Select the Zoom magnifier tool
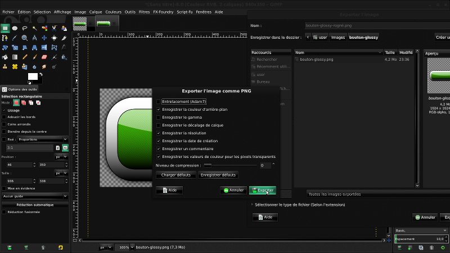The image size is (450, 253). click(x=25, y=38)
